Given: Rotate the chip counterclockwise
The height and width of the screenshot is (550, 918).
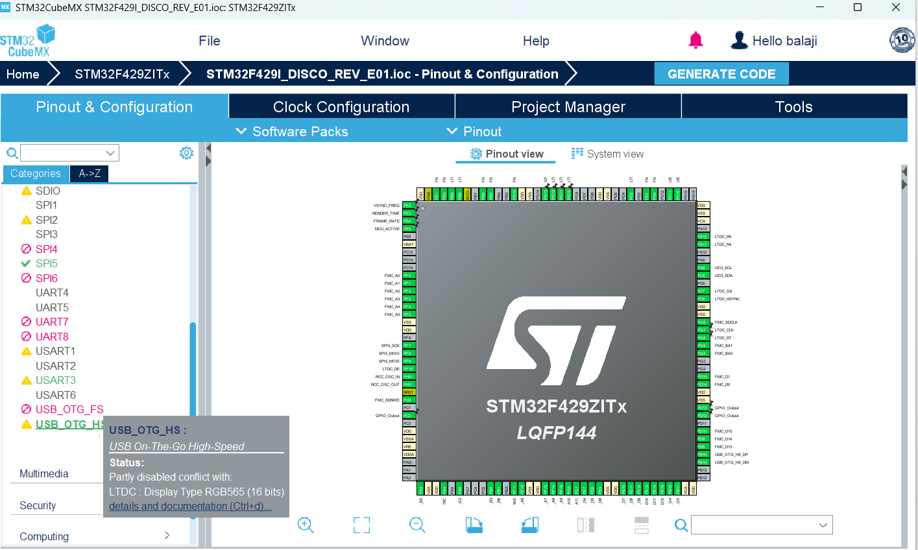Looking at the screenshot, I should tap(529, 525).
